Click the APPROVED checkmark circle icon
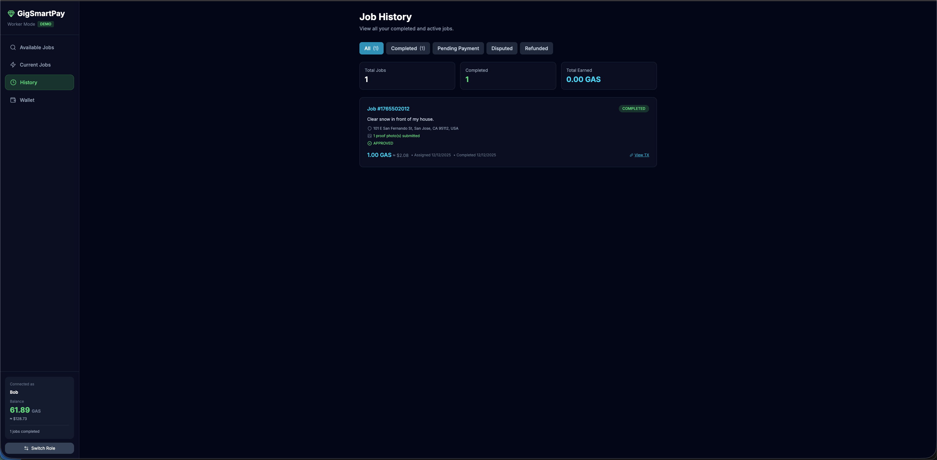Screen dimensions: 937x460 [370, 144]
